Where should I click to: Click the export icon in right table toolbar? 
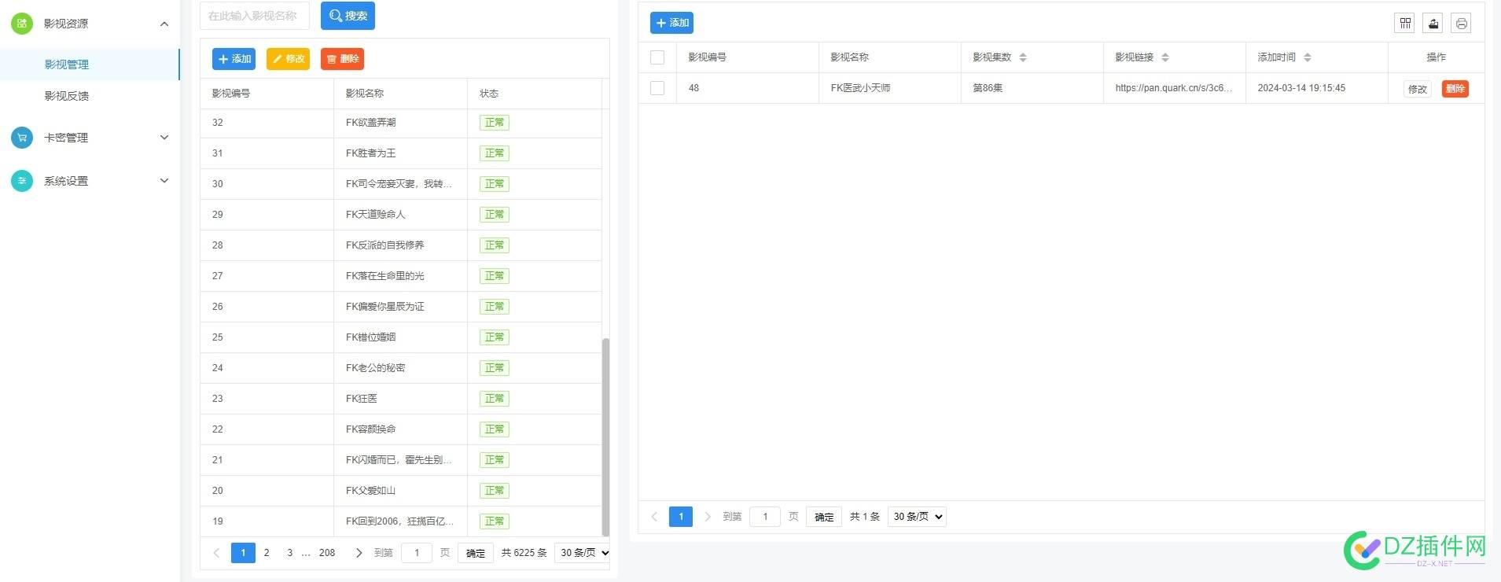click(1433, 23)
